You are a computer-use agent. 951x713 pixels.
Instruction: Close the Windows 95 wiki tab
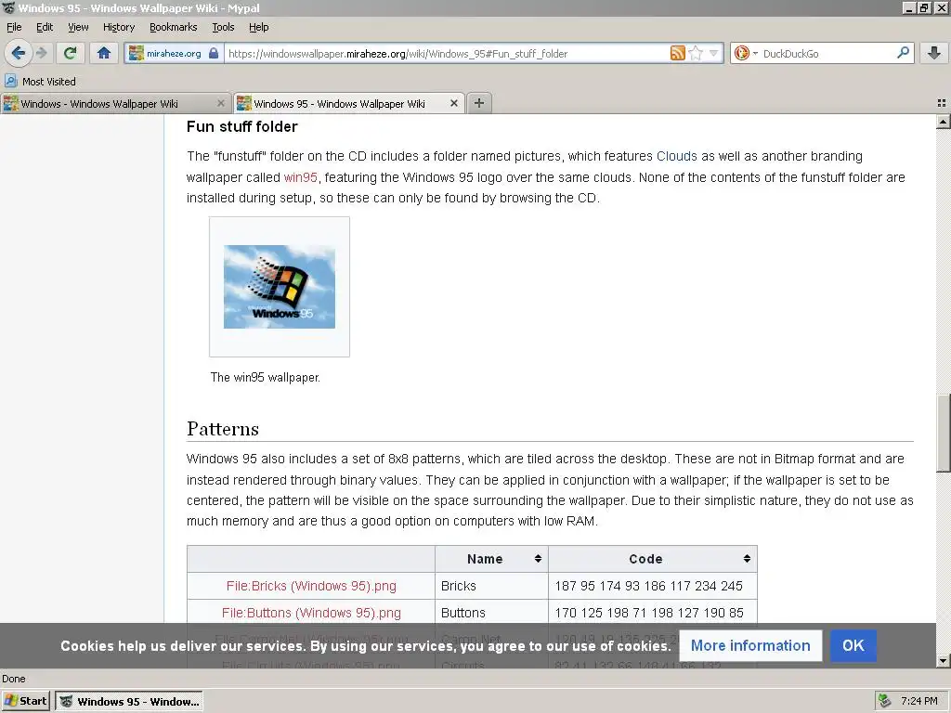tap(453, 104)
